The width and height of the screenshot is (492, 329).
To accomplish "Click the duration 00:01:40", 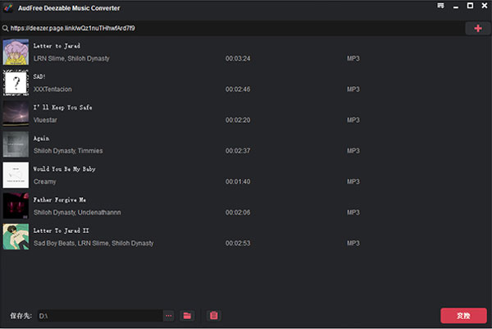I will click(x=238, y=181).
